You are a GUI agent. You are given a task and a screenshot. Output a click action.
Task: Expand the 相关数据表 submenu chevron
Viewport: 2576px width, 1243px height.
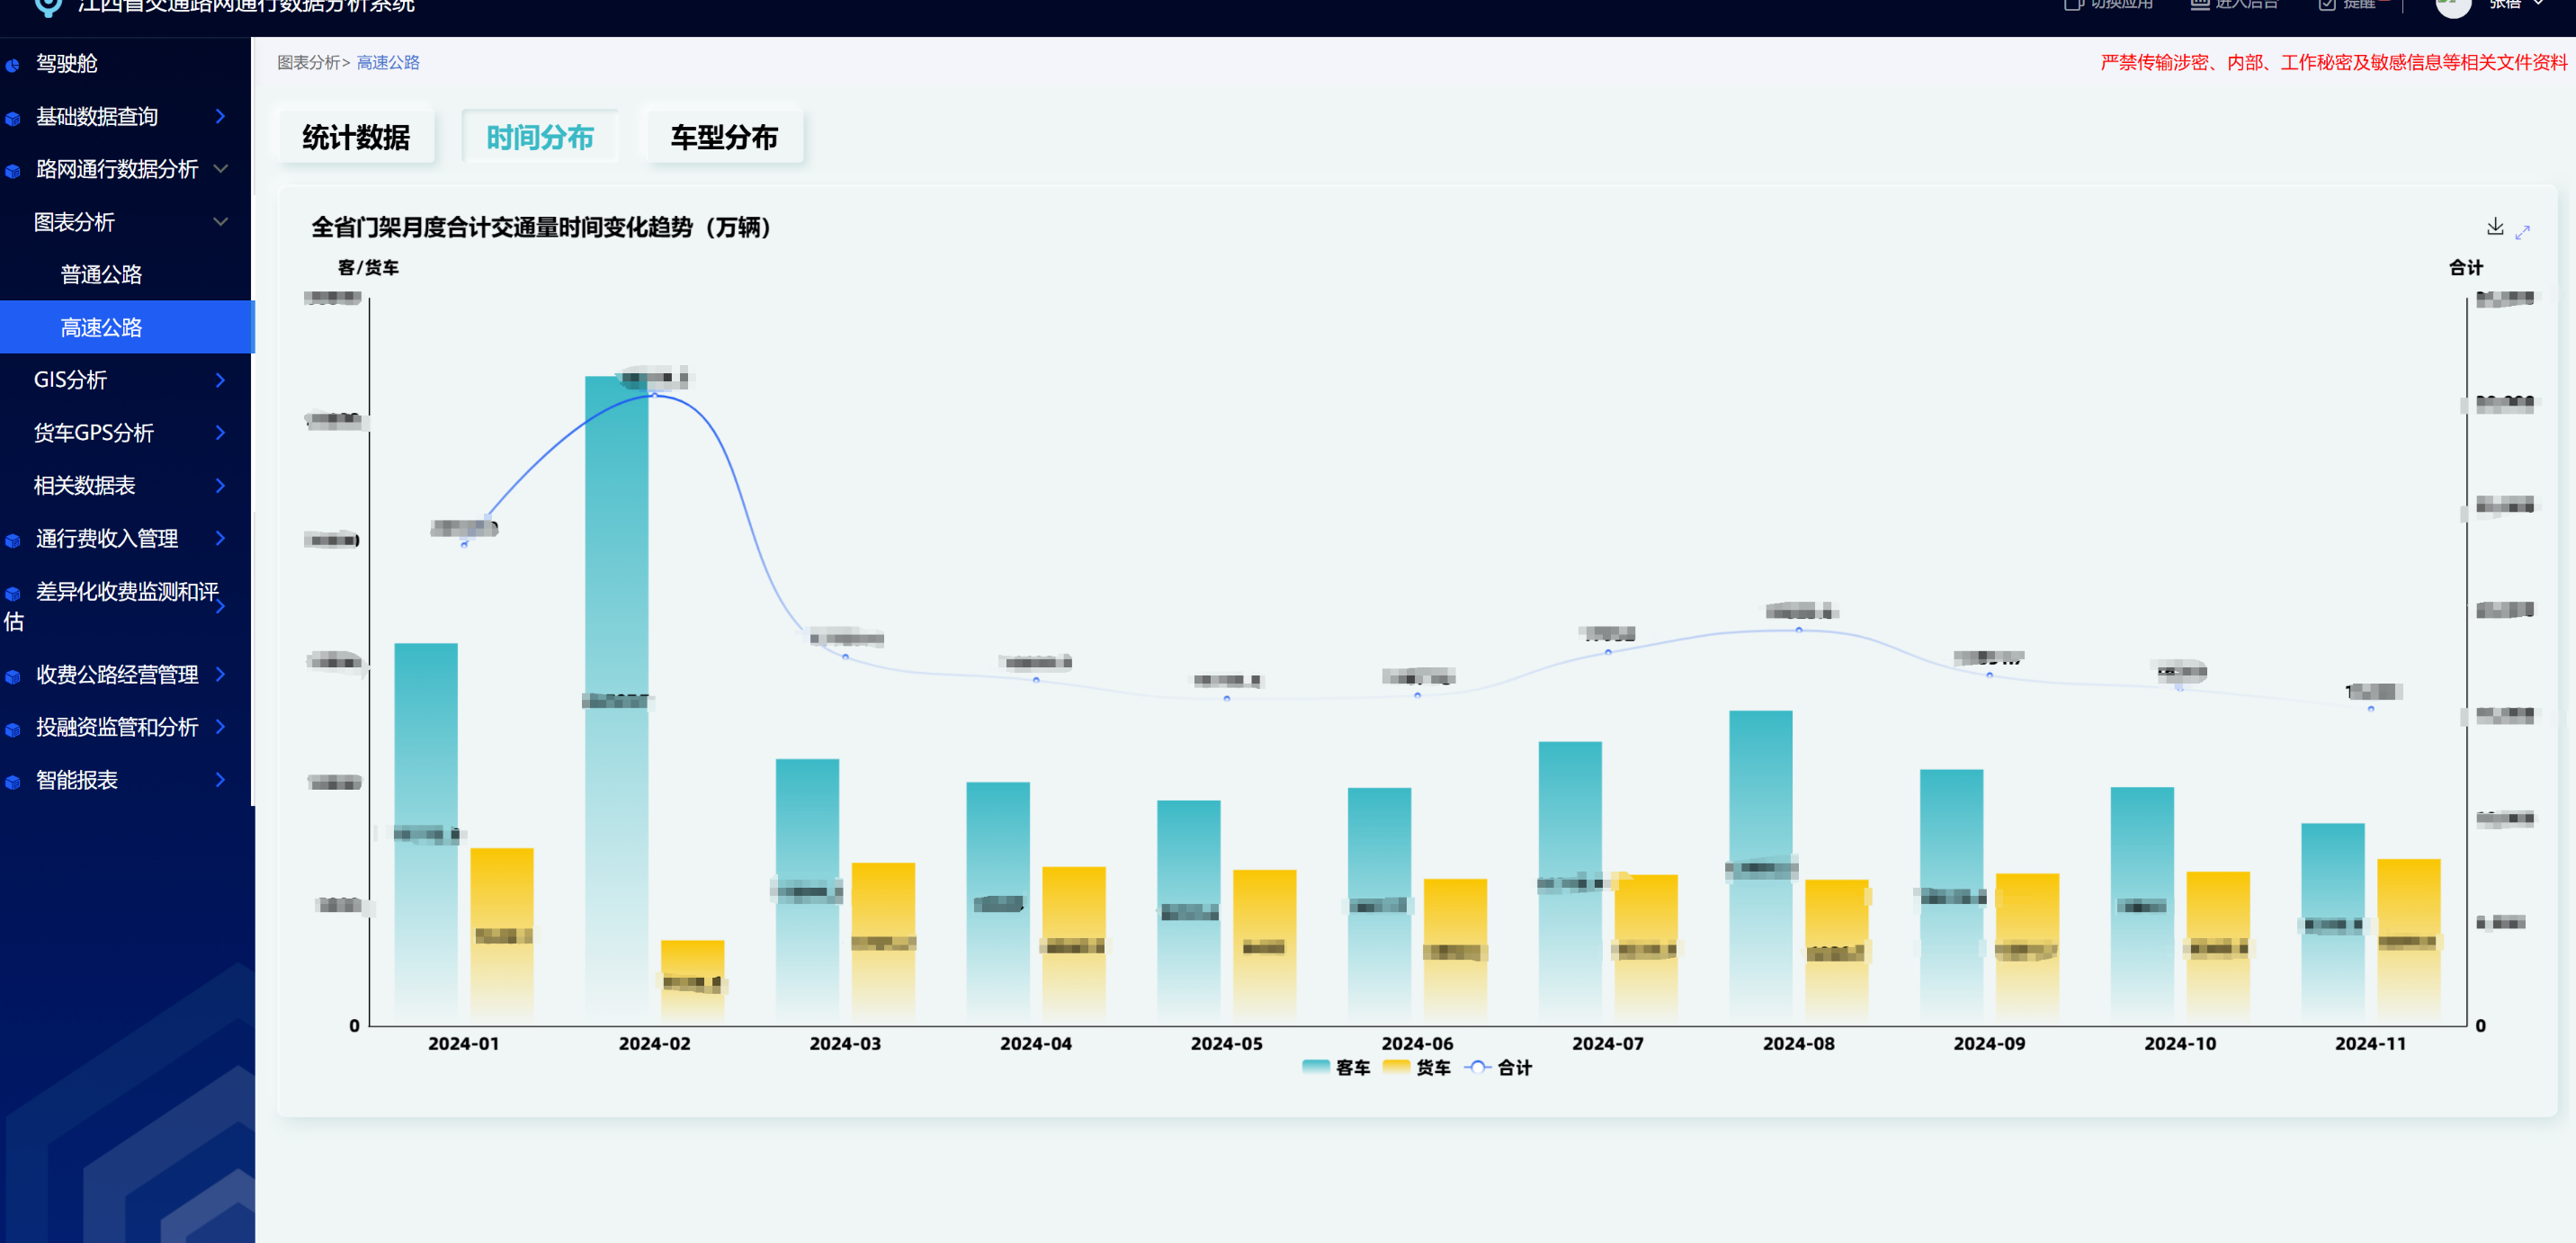[221, 485]
